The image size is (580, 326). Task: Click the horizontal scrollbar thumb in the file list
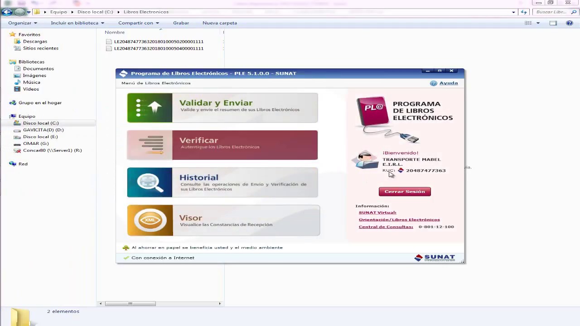coord(130,303)
